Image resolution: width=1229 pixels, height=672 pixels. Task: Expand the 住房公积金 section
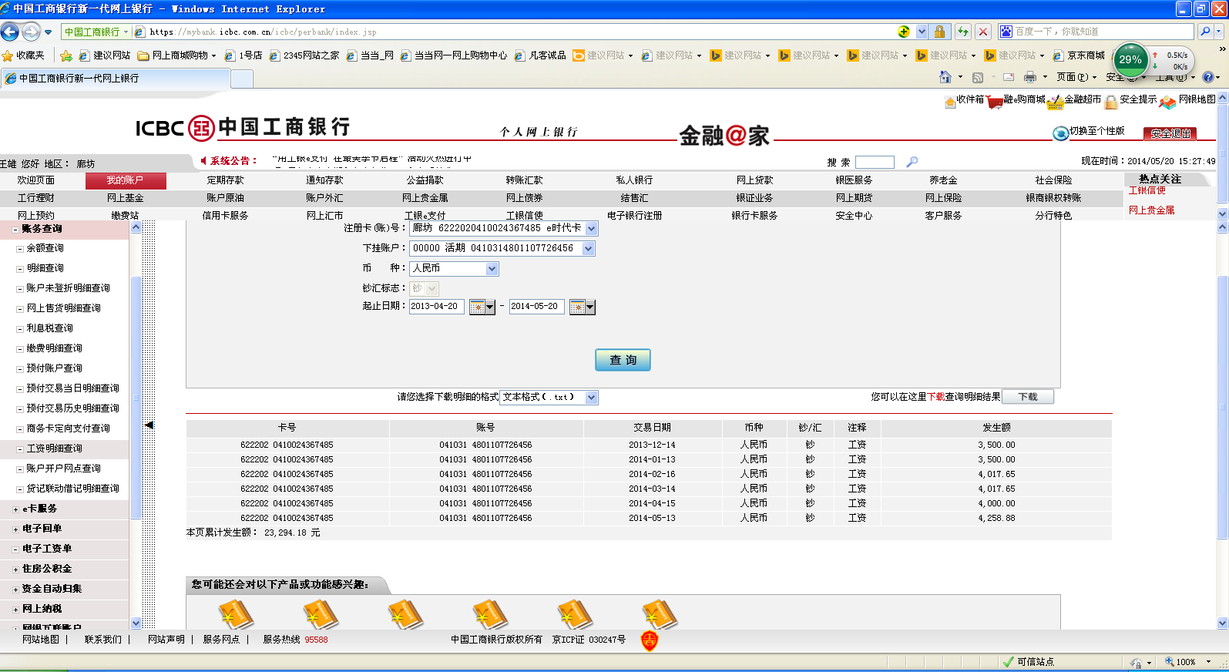(15, 570)
